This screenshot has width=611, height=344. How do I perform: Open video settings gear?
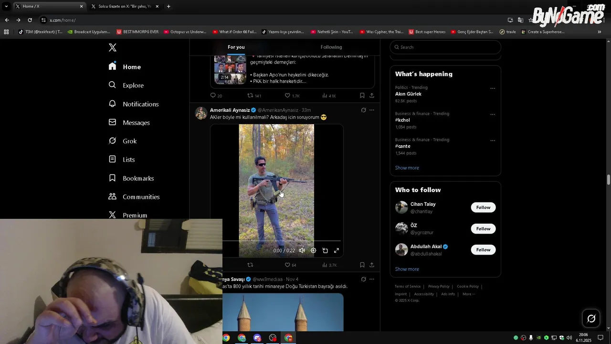click(x=313, y=250)
